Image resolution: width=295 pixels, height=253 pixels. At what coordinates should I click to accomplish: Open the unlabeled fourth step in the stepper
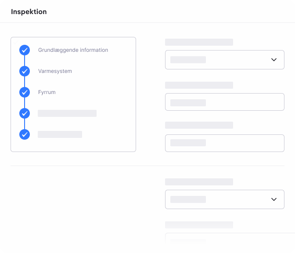(x=67, y=113)
